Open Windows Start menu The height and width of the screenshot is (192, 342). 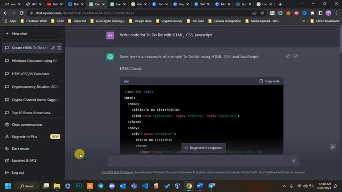8,186
